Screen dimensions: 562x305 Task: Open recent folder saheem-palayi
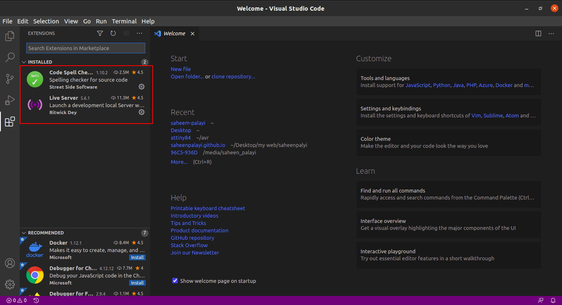(188, 123)
